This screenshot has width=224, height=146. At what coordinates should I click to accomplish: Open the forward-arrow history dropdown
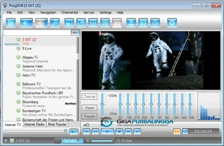[46, 23]
